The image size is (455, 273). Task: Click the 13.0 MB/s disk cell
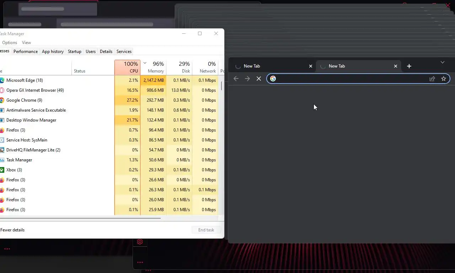(x=179, y=90)
